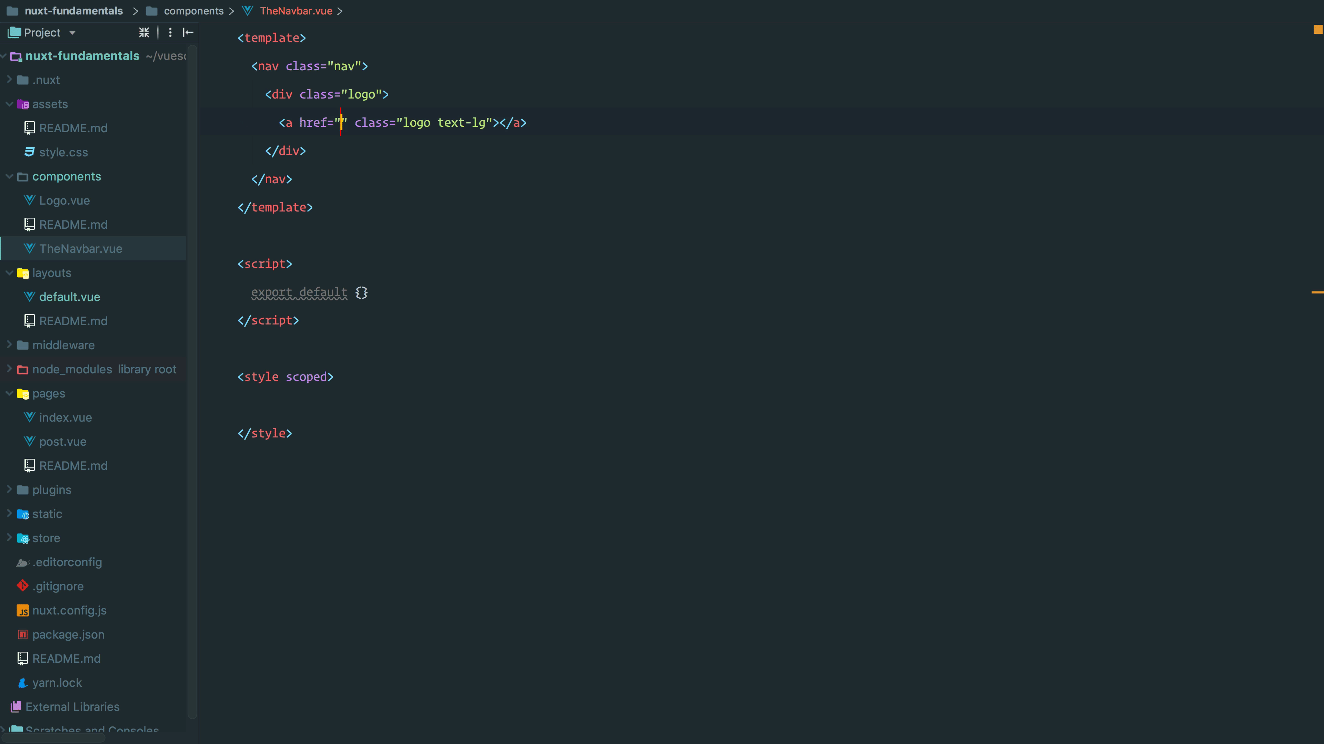Image resolution: width=1324 pixels, height=744 pixels.
Task: Expand the .nuxt folder
Action: click(x=9, y=80)
